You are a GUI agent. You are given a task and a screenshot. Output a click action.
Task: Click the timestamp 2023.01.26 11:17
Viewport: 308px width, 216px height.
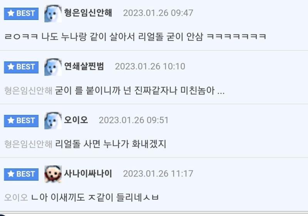click(x=158, y=174)
